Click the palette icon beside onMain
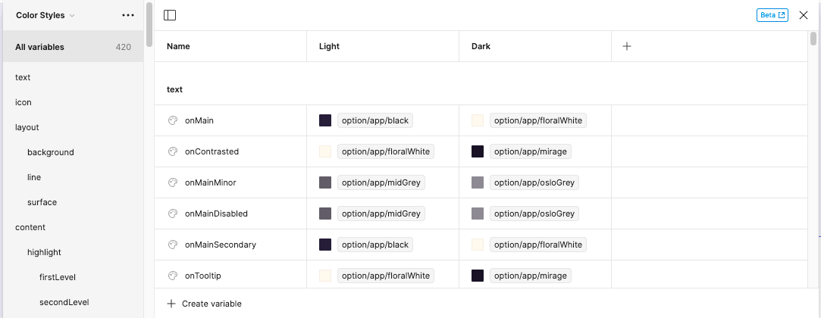821x318 pixels. pos(172,121)
